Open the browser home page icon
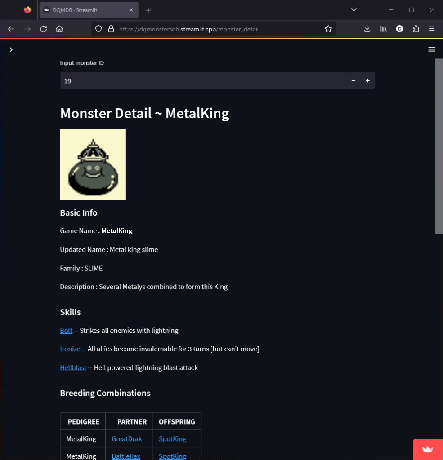Screen dimensions: 443x460 click(x=59, y=29)
